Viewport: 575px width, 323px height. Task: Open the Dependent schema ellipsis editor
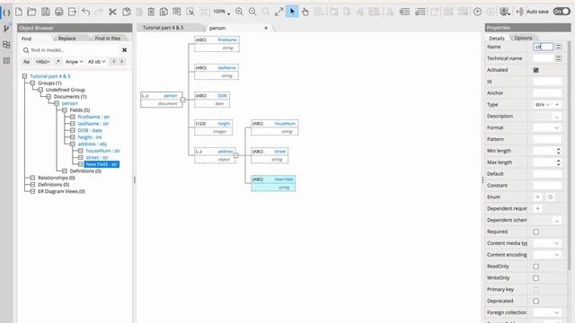click(x=557, y=221)
